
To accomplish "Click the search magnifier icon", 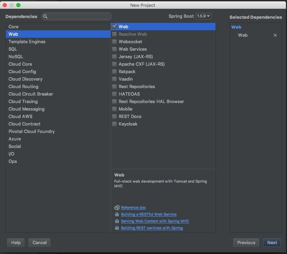I will (45, 16).
